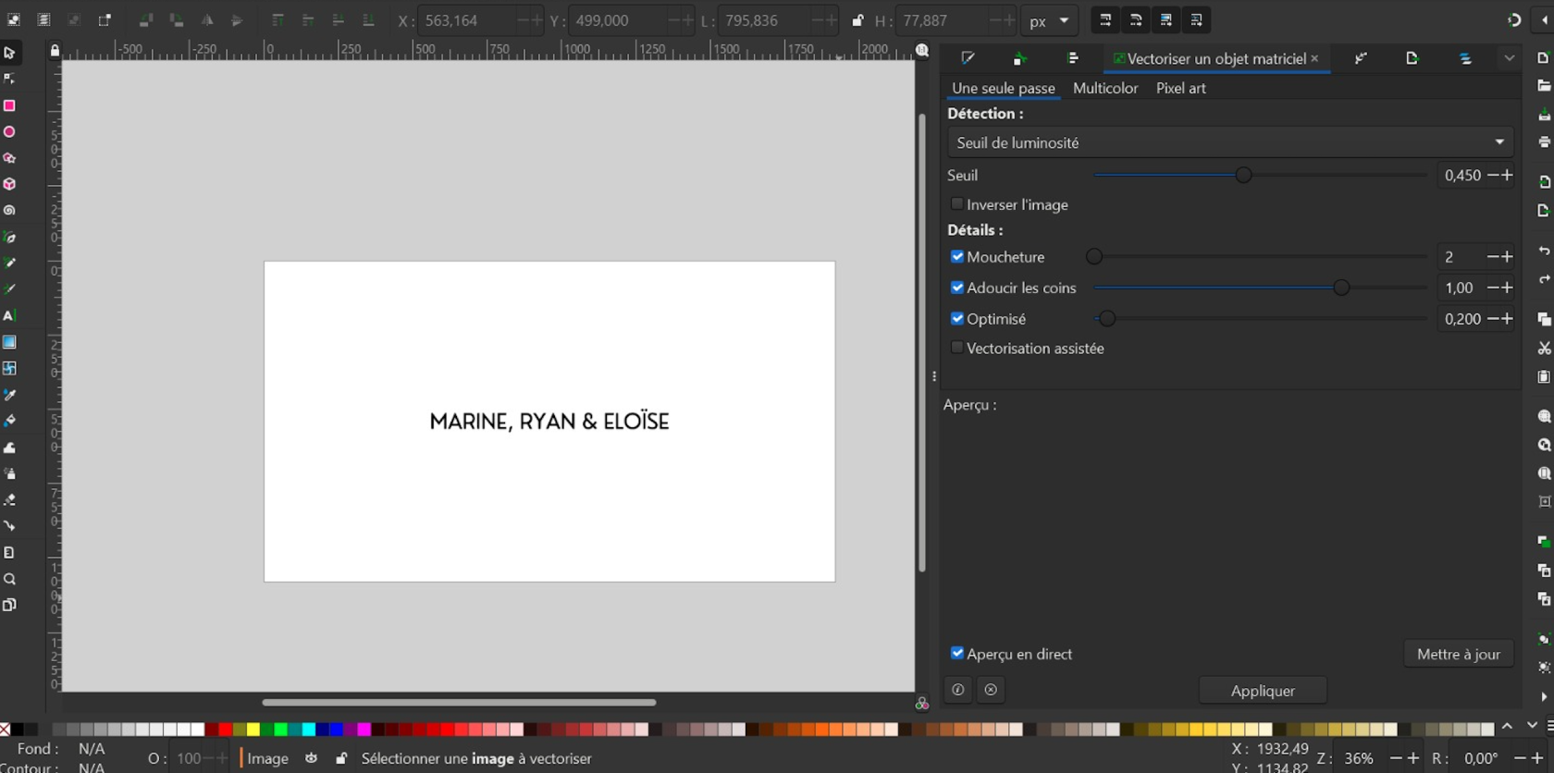Image resolution: width=1554 pixels, height=773 pixels.
Task: Select the Ellipse circle tool
Action: [9, 132]
